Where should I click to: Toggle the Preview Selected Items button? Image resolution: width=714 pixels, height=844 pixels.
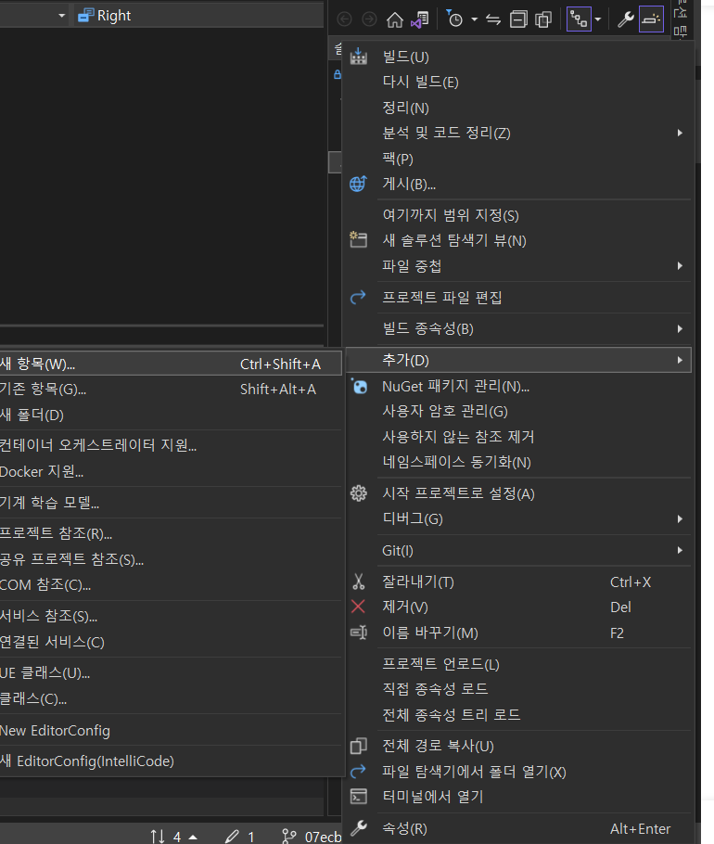click(x=651, y=19)
